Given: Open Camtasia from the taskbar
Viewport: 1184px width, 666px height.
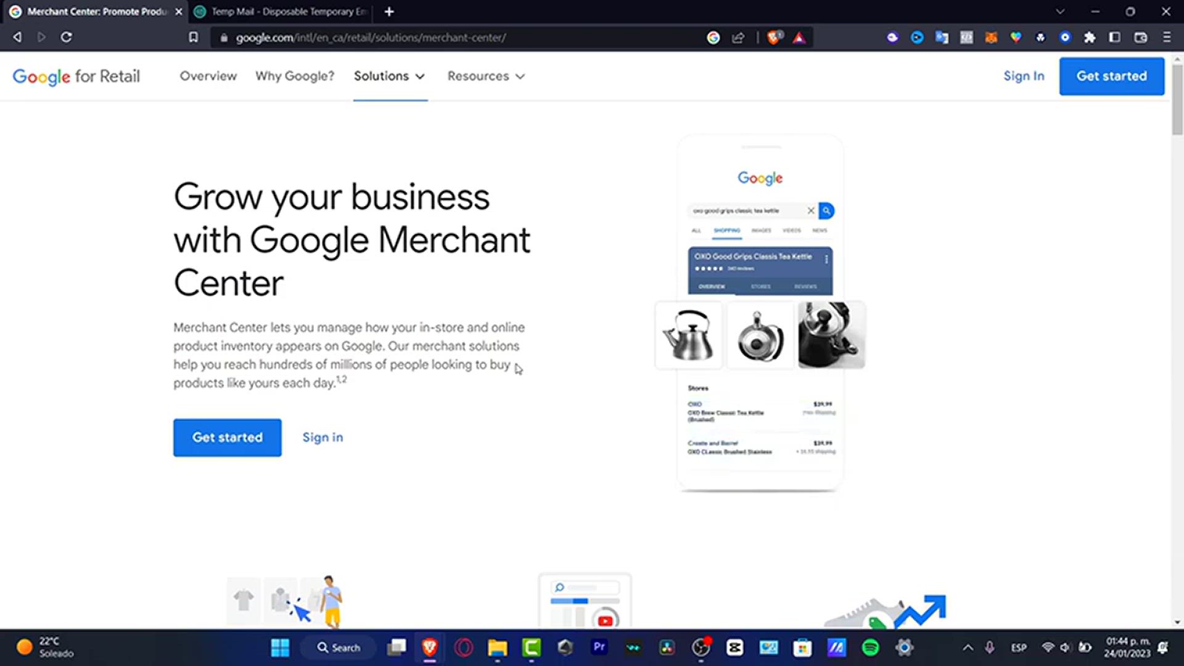Looking at the screenshot, I should point(532,647).
